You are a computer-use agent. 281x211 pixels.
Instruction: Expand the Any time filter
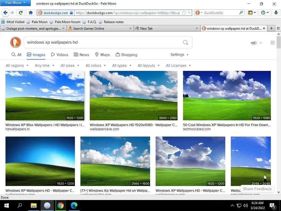tap(44, 65)
